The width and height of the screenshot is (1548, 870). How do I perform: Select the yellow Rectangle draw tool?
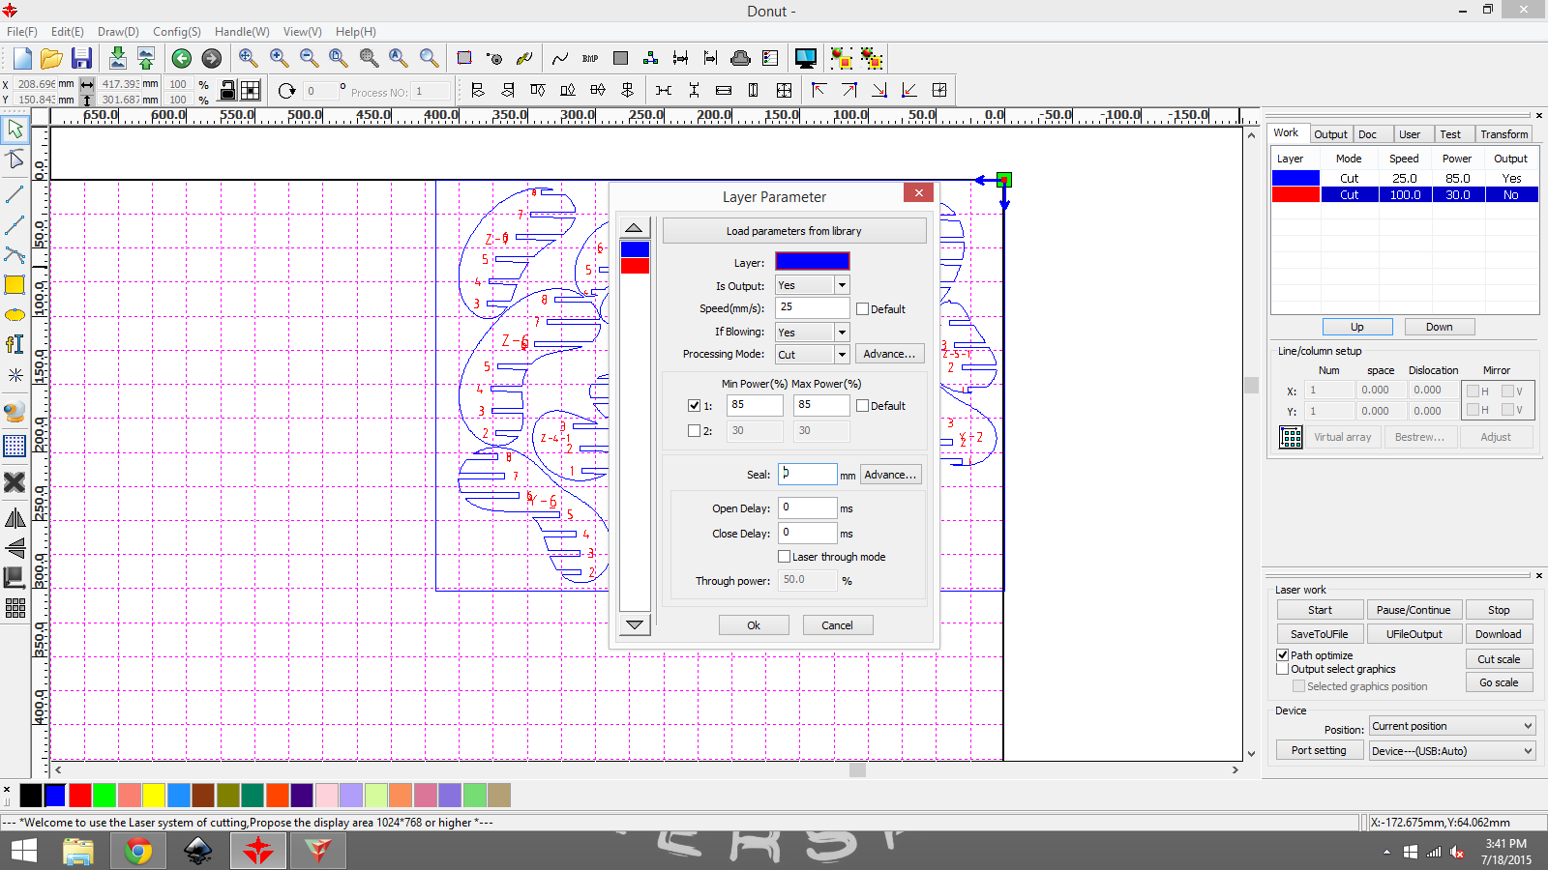tap(15, 285)
